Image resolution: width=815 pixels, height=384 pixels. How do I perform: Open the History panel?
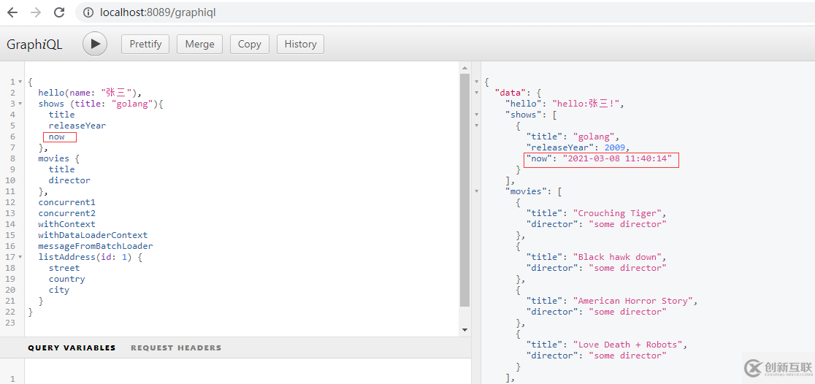click(x=300, y=45)
